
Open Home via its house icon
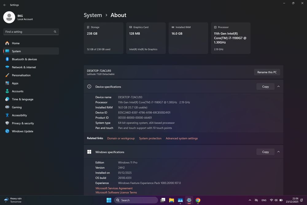[x=7, y=43]
